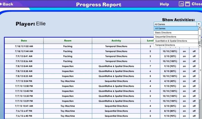Click Packing room cell for 7/9/12 8:36 AM
The height and width of the screenshot is (119, 202).
point(68,61)
